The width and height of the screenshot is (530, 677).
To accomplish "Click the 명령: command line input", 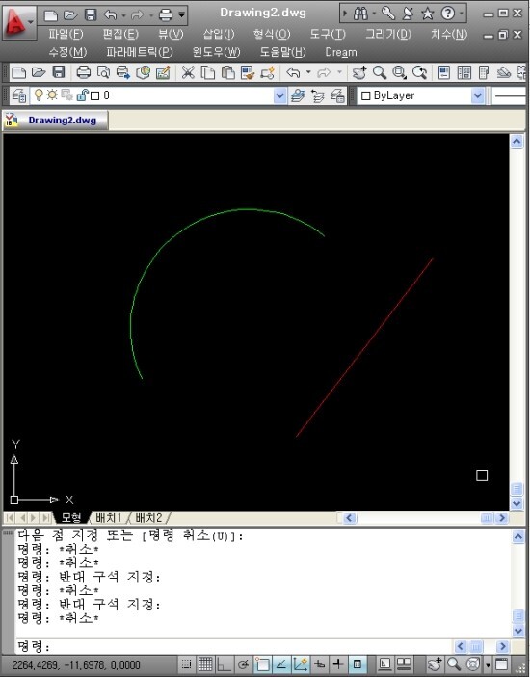I will (235, 646).
